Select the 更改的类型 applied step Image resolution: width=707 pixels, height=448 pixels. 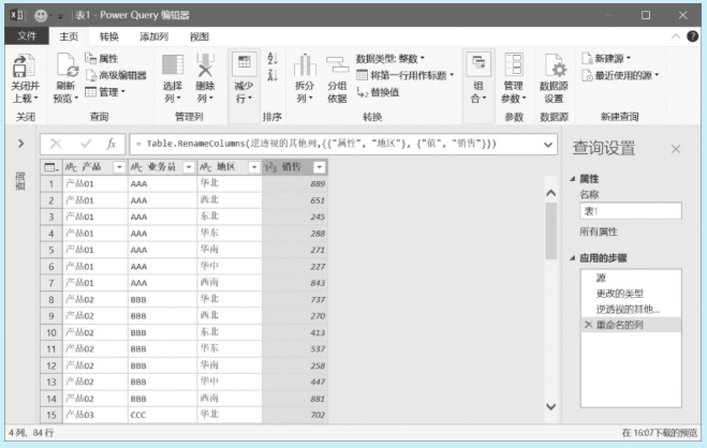tap(620, 294)
